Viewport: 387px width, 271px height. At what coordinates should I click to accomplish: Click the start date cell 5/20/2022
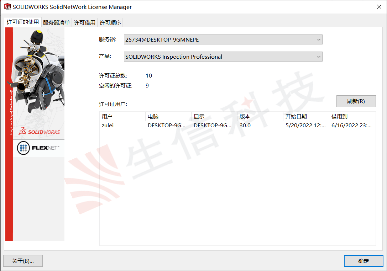[305, 126]
